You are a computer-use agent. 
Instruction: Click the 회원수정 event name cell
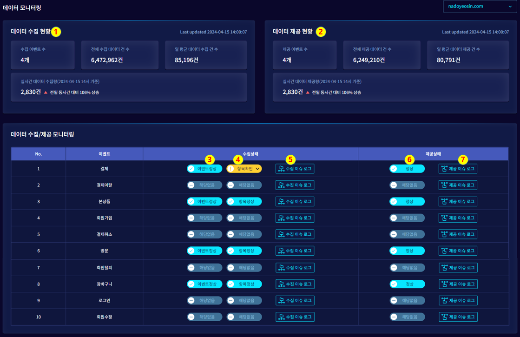[104, 317]
